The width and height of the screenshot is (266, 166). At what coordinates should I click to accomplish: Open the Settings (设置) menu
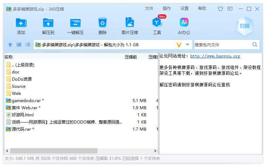click(x=184, y=9)
